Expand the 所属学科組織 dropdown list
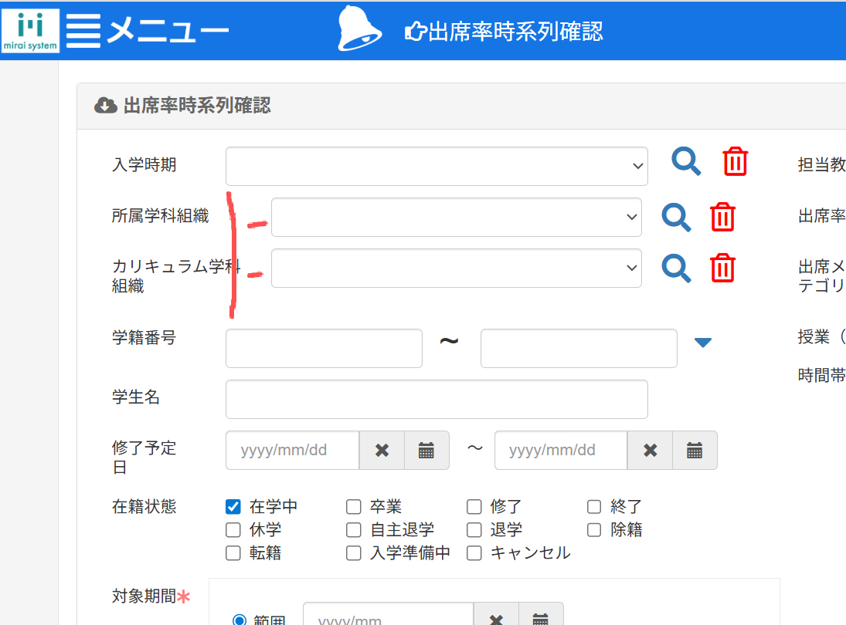846x625 pixels. coord(456,218)
